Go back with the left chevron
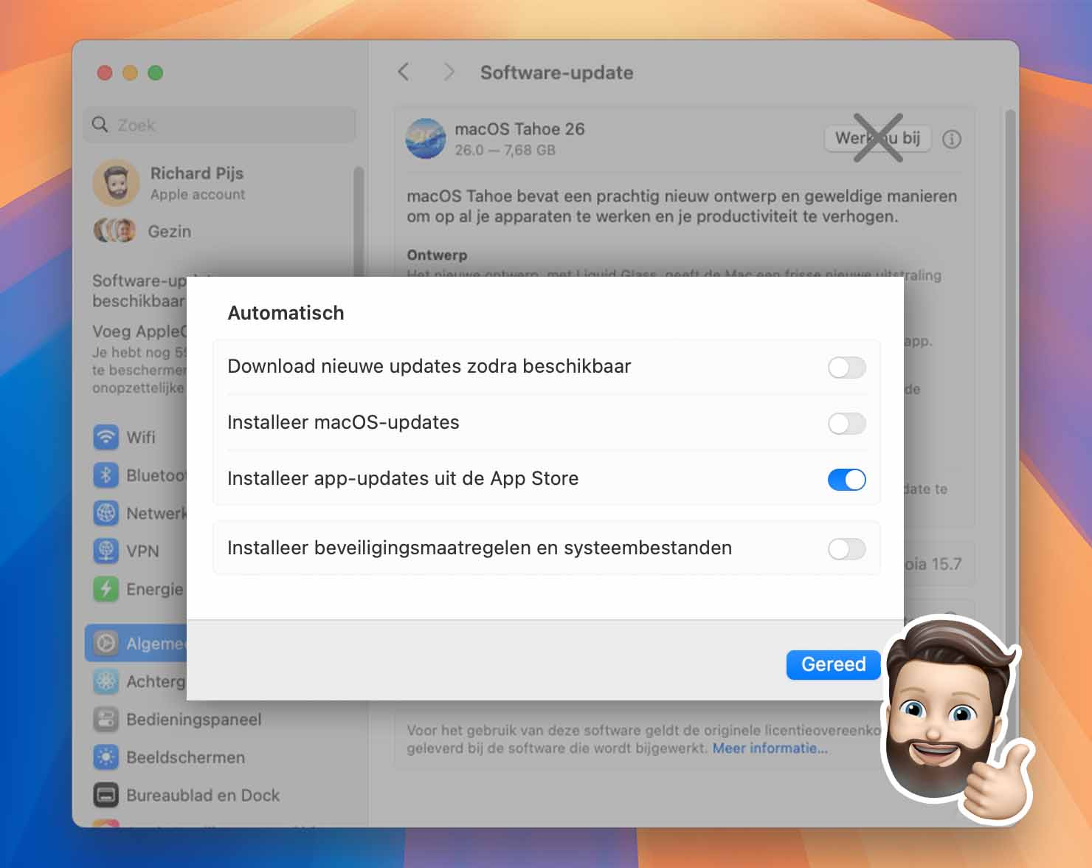Screen dimensions: 1092x868 403,72
